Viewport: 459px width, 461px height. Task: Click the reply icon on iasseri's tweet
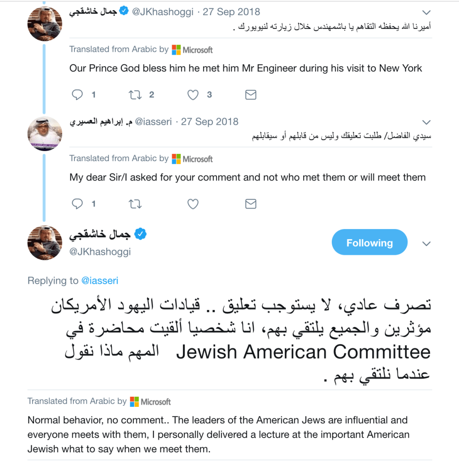(77, 204)
